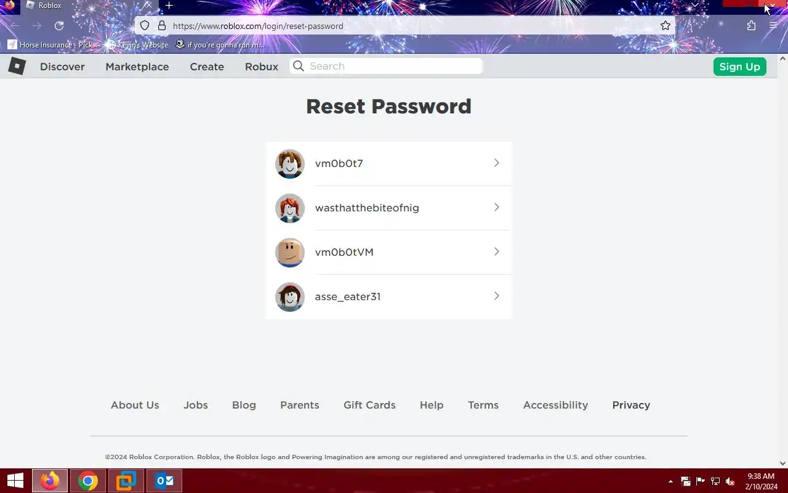
Task: Reload the page with the refresh icon
Action: pos(59,26)
